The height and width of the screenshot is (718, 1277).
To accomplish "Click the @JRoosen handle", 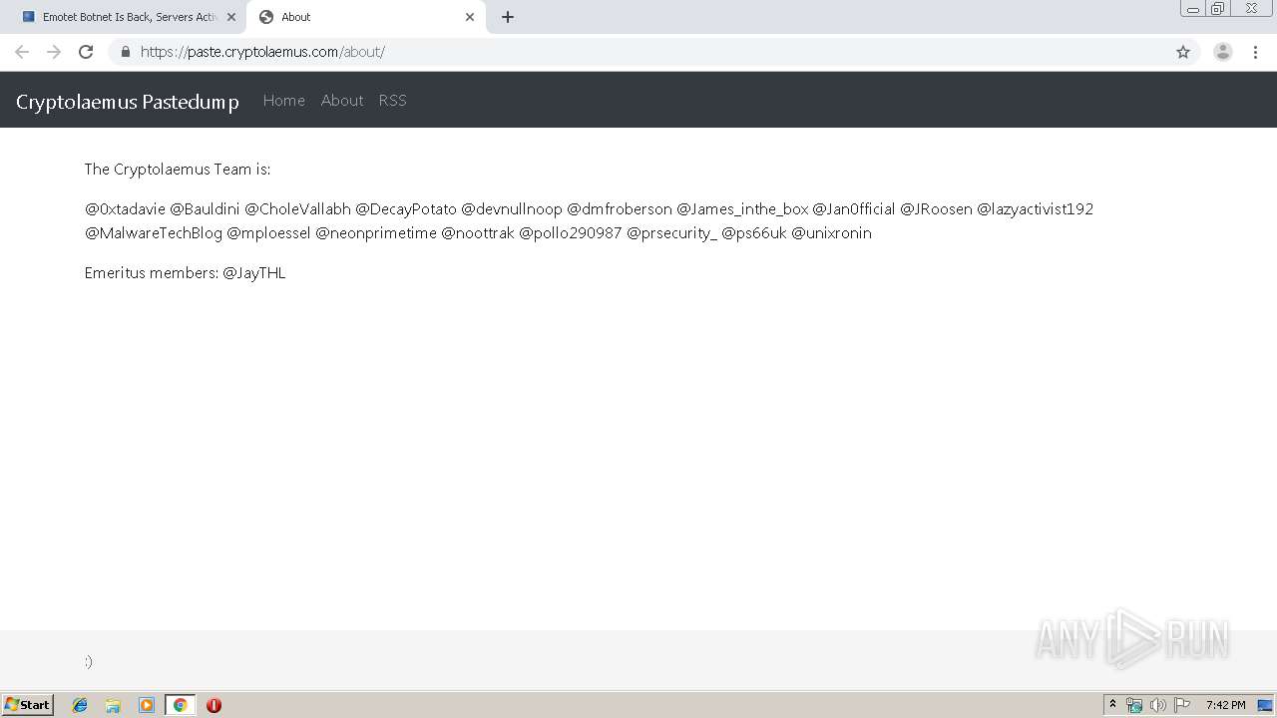I will [x=936, y=208].
